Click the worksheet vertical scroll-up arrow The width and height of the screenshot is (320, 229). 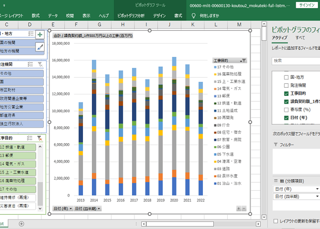click(264, 24)
